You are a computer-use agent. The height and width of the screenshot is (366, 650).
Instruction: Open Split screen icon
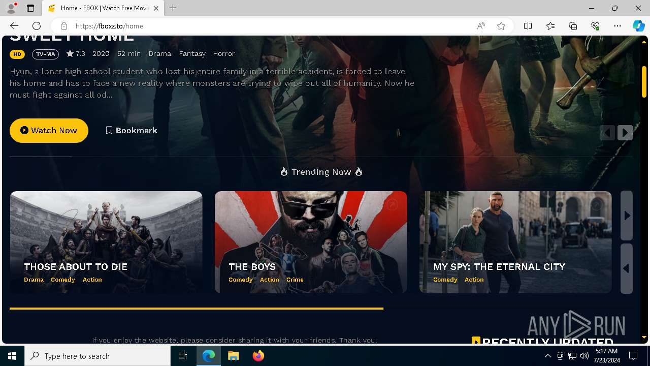(x=528, y=26)
